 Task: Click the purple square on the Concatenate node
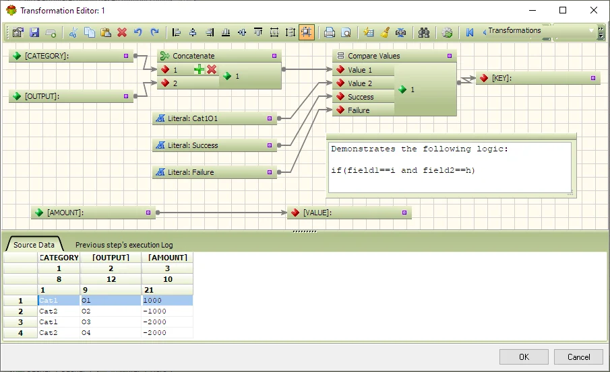(x=274, y=56)
